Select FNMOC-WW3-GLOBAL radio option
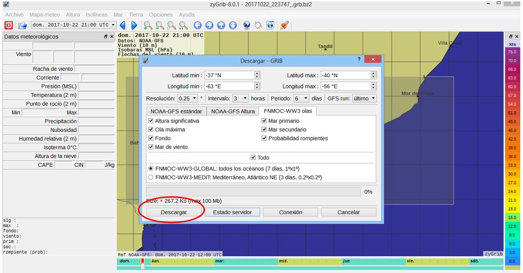Screen dimensions: 523x273 (151, 168)
